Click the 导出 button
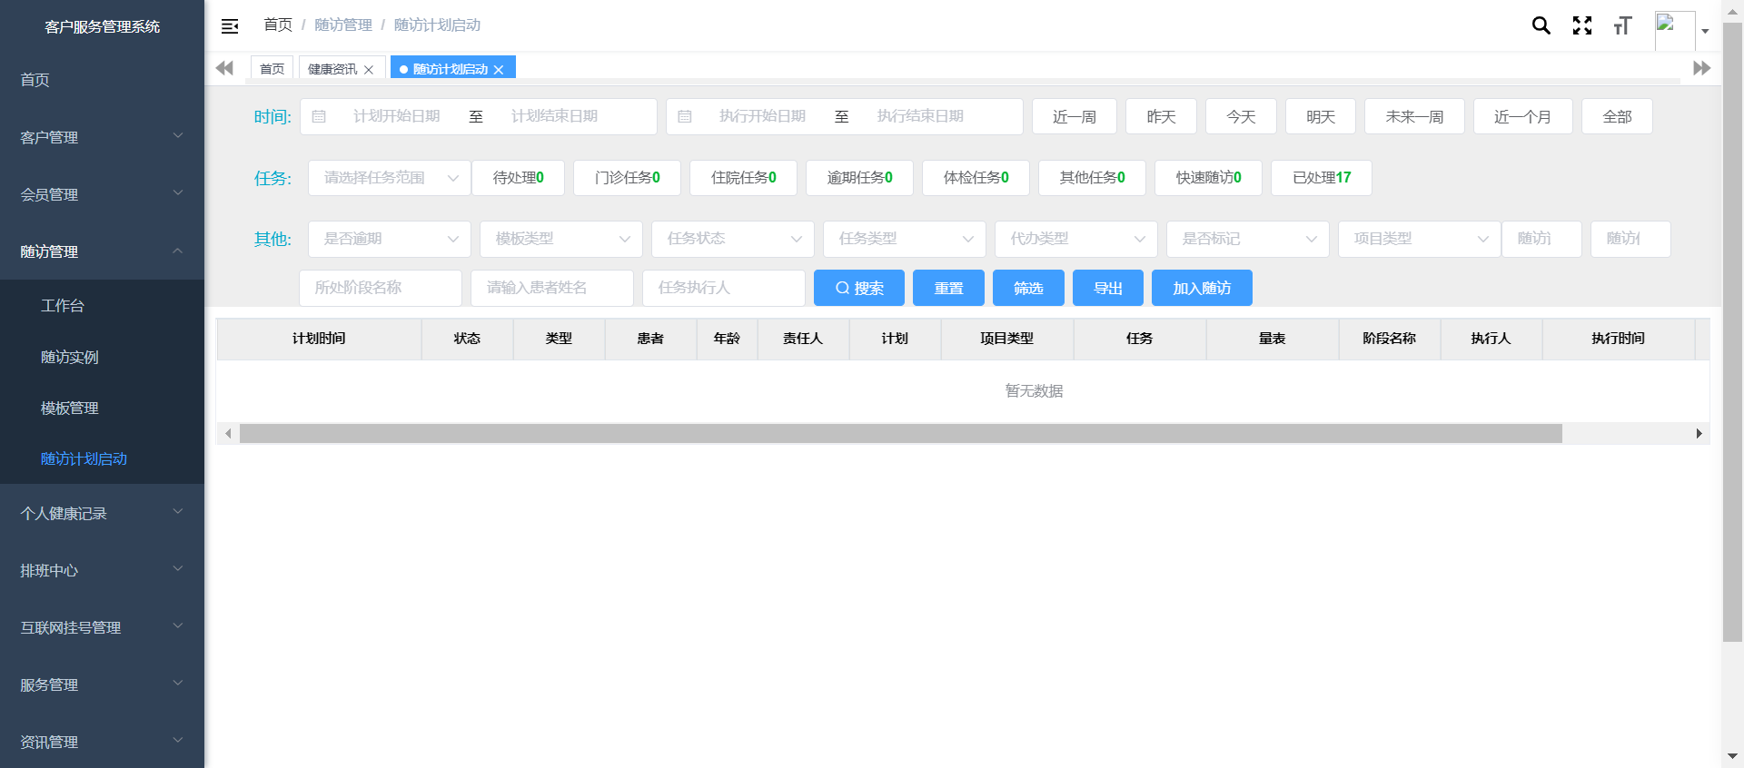 point(1108,288)
